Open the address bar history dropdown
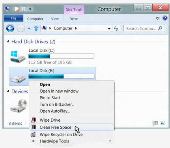The width and height of the screenshot is (170, 148). click(x=109, y=29)
